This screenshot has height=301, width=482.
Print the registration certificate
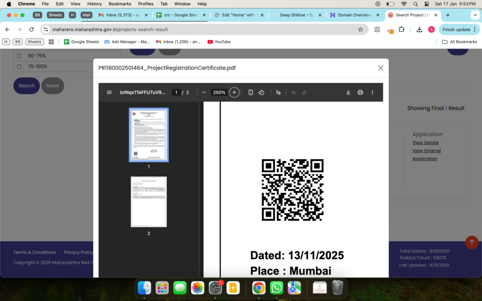(360, 92)
